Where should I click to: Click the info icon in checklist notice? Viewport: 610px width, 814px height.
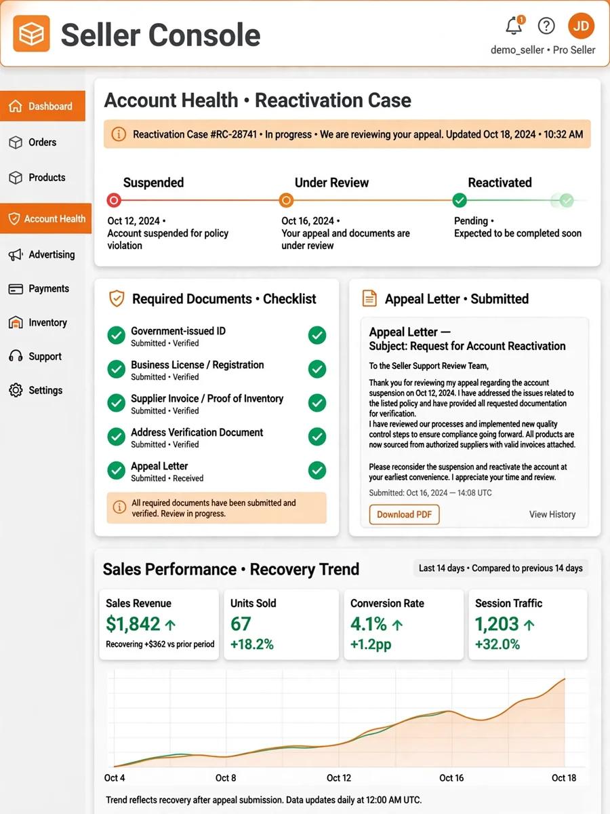click(x=119, y=507)
